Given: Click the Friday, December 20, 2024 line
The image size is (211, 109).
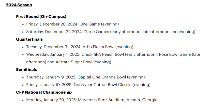Looking at the screenshot, I should 72,24.
